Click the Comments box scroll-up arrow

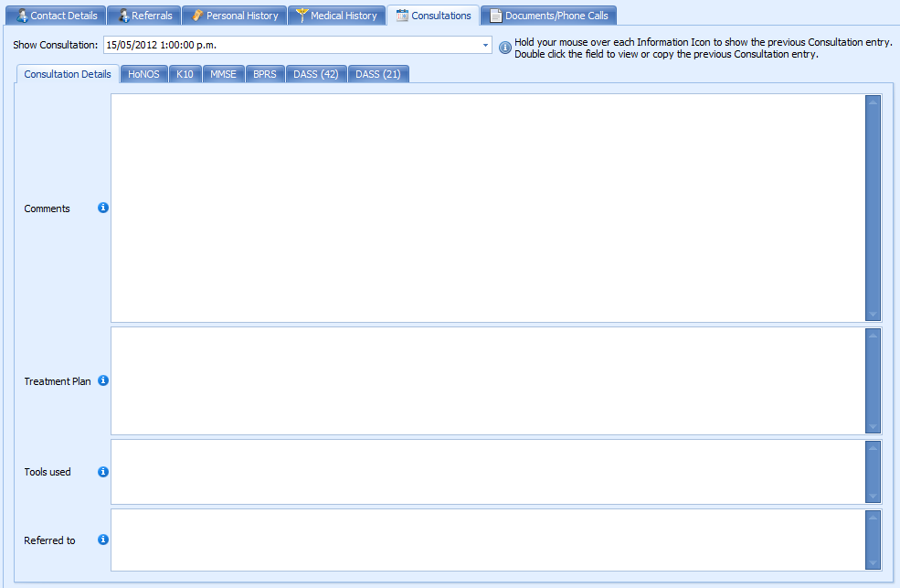(873, 102)
